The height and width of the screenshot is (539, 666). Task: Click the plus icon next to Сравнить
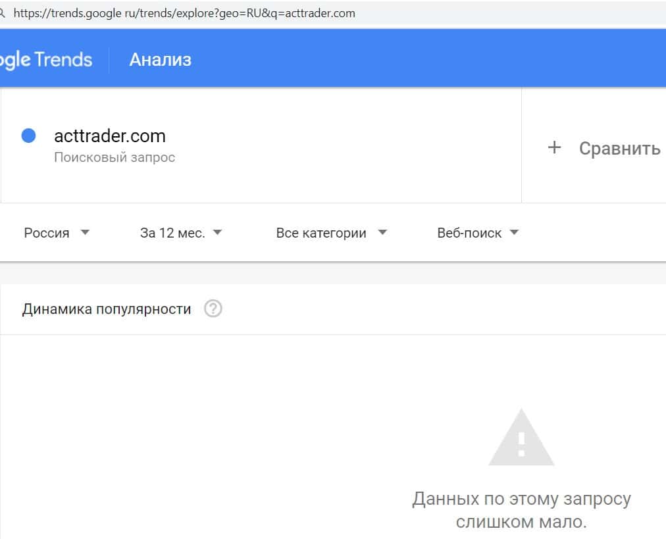[x=554, y=147]
